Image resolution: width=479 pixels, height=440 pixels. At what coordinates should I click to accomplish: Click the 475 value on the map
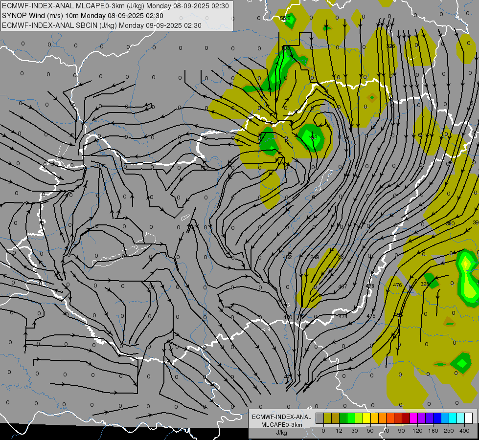tap(371, 316)
